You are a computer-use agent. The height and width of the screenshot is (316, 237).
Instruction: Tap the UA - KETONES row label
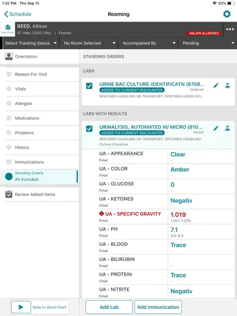click(116, 199)
